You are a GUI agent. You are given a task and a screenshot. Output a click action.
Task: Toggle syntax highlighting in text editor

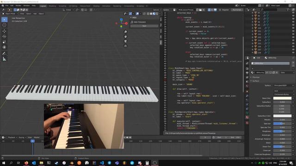coord(215,10)
